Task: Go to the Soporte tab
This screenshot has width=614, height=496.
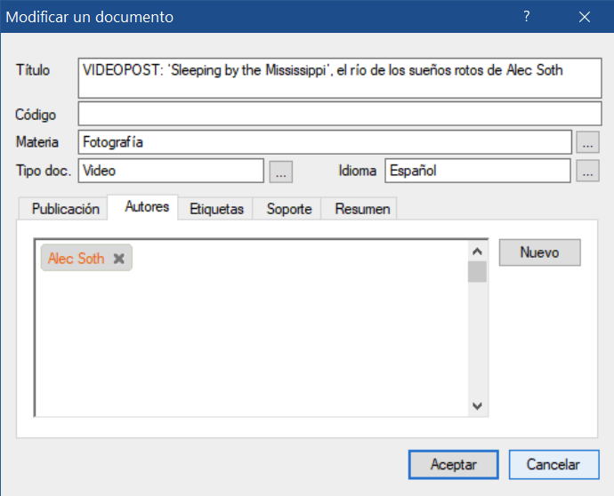Action: coord(289,209)
